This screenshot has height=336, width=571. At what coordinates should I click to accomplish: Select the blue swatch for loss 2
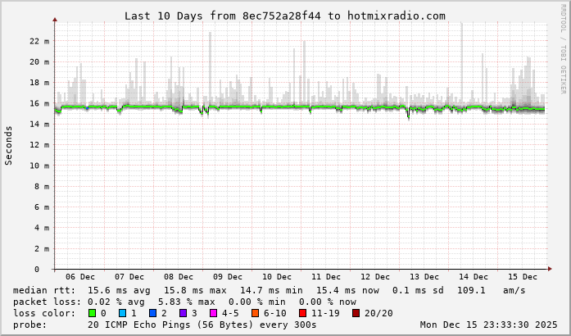(x=153, y=313)
